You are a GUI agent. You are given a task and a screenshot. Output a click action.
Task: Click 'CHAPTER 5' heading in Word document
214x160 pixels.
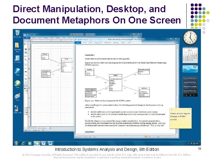[89, 132]
